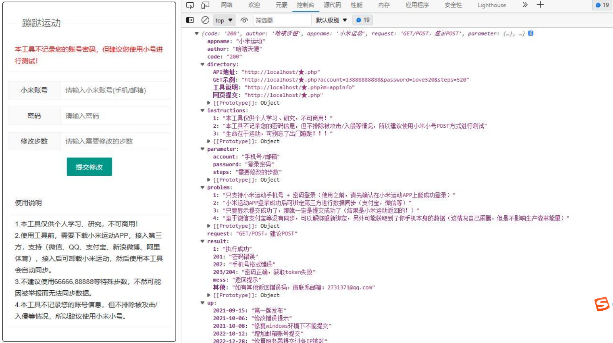Click the 网页提交 URL value
The image size is (613, 343).
284,95
